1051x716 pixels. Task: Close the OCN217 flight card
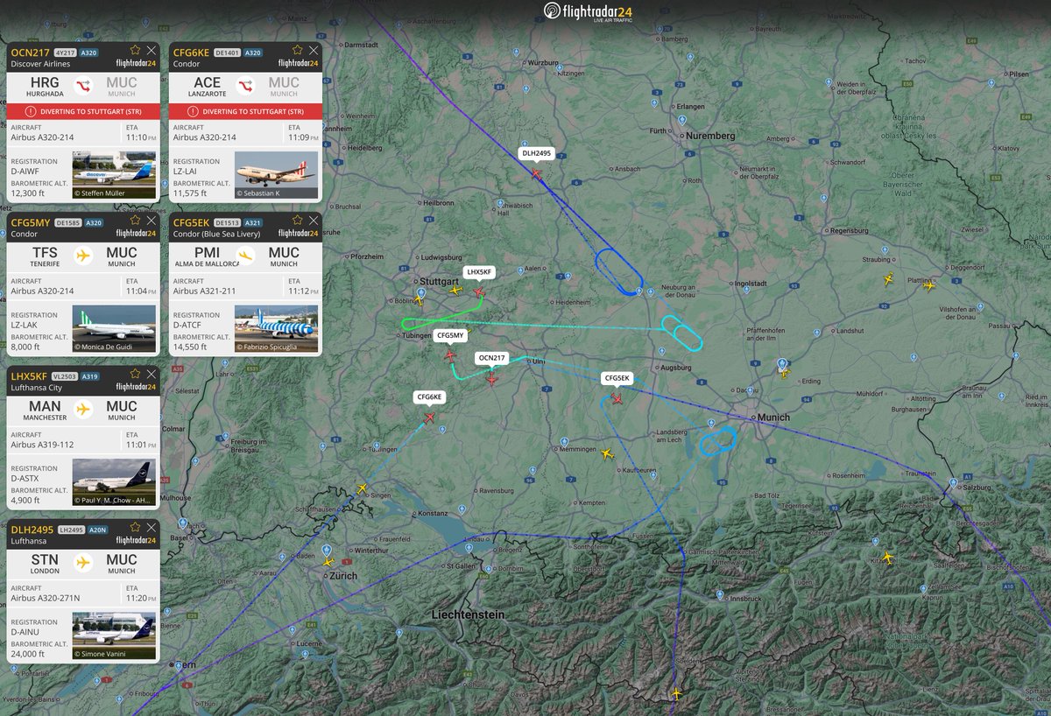[152, 50]
